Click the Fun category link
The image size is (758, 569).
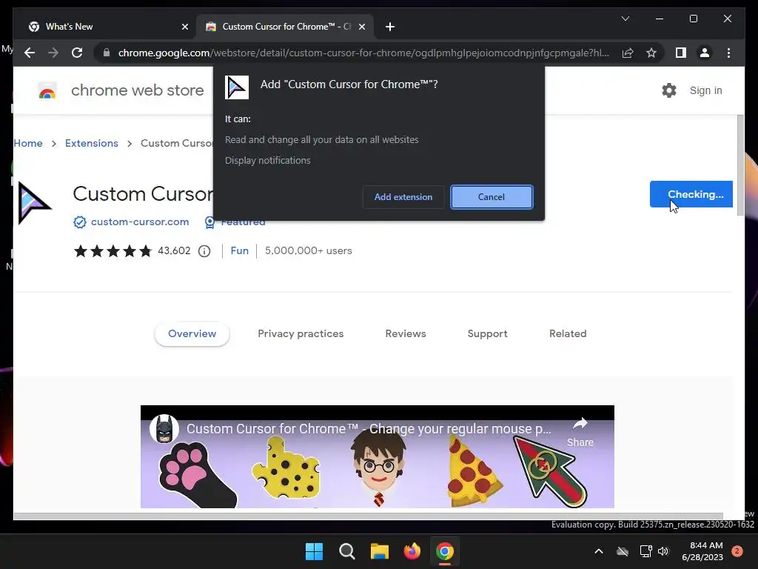coord(239,250)
